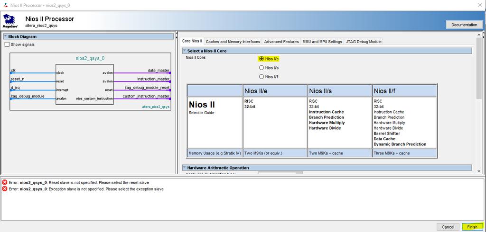Open the Hardware multiplication type dropdown

pyautogui.click(x=280, y=174)
